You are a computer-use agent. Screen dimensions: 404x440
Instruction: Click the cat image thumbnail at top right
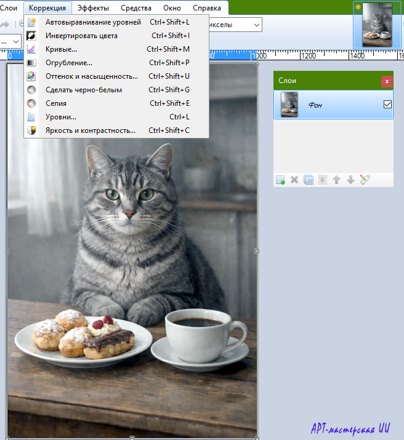(x=377, y=25)
